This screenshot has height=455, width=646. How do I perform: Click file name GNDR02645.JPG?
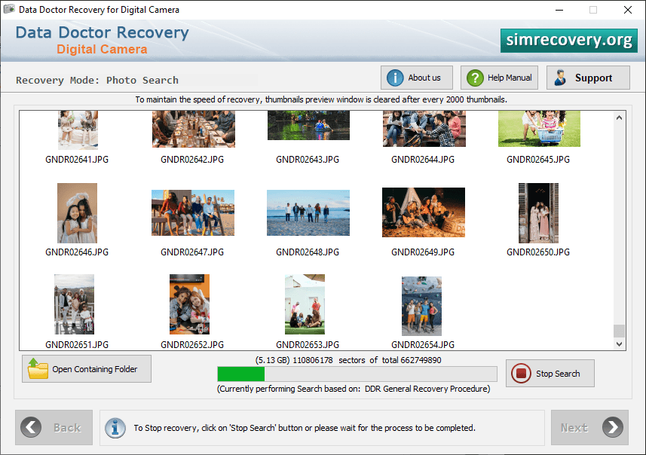pos(538,160)
